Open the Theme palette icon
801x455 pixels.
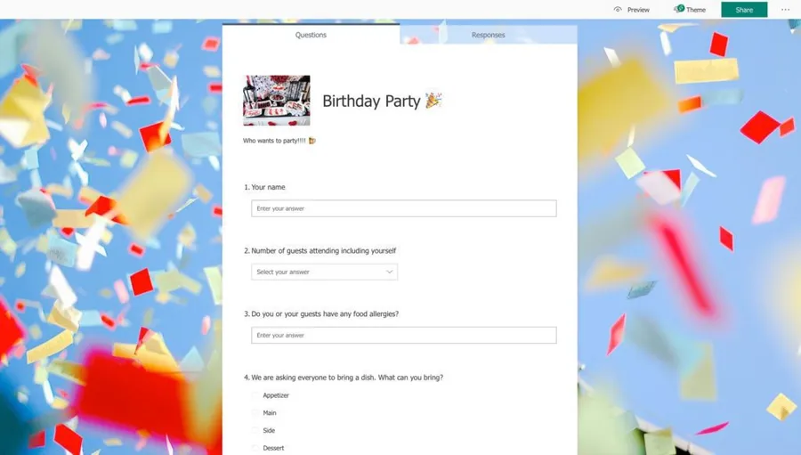679,9
